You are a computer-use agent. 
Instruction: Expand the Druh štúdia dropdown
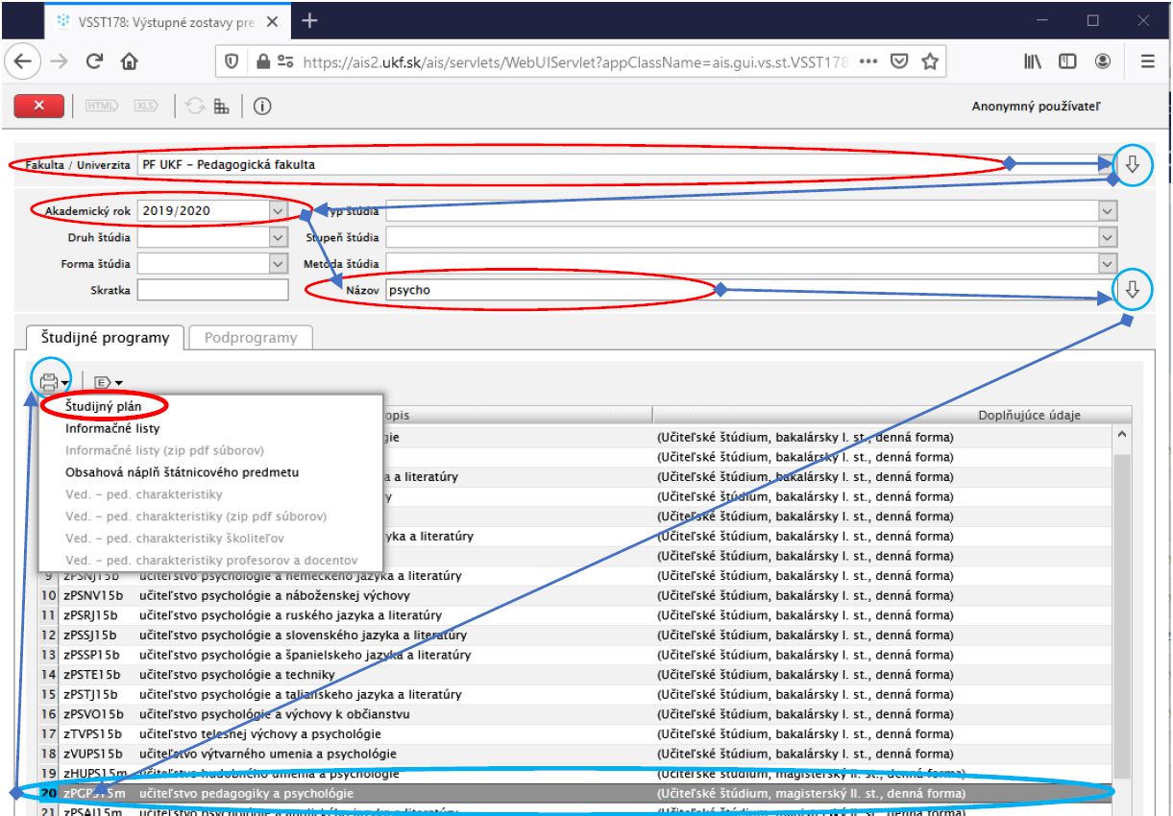(x=279, y=236)
